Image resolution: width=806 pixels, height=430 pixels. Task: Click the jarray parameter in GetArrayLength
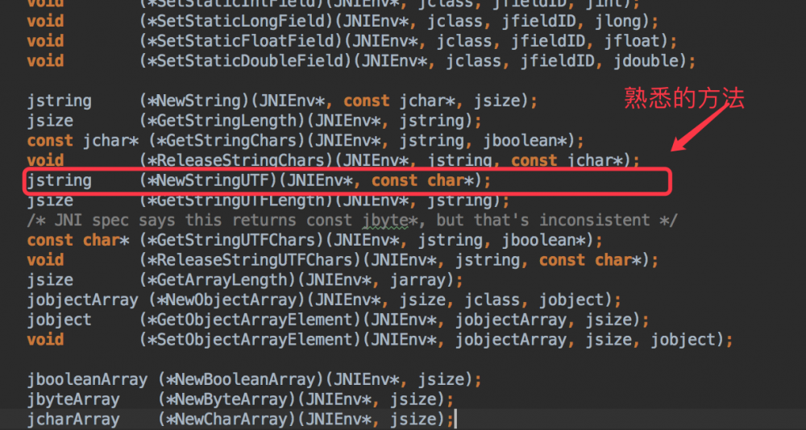(418, 280)
